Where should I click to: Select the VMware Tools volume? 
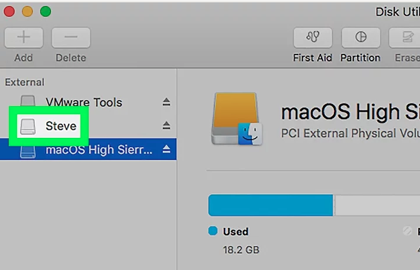[88, 102]
